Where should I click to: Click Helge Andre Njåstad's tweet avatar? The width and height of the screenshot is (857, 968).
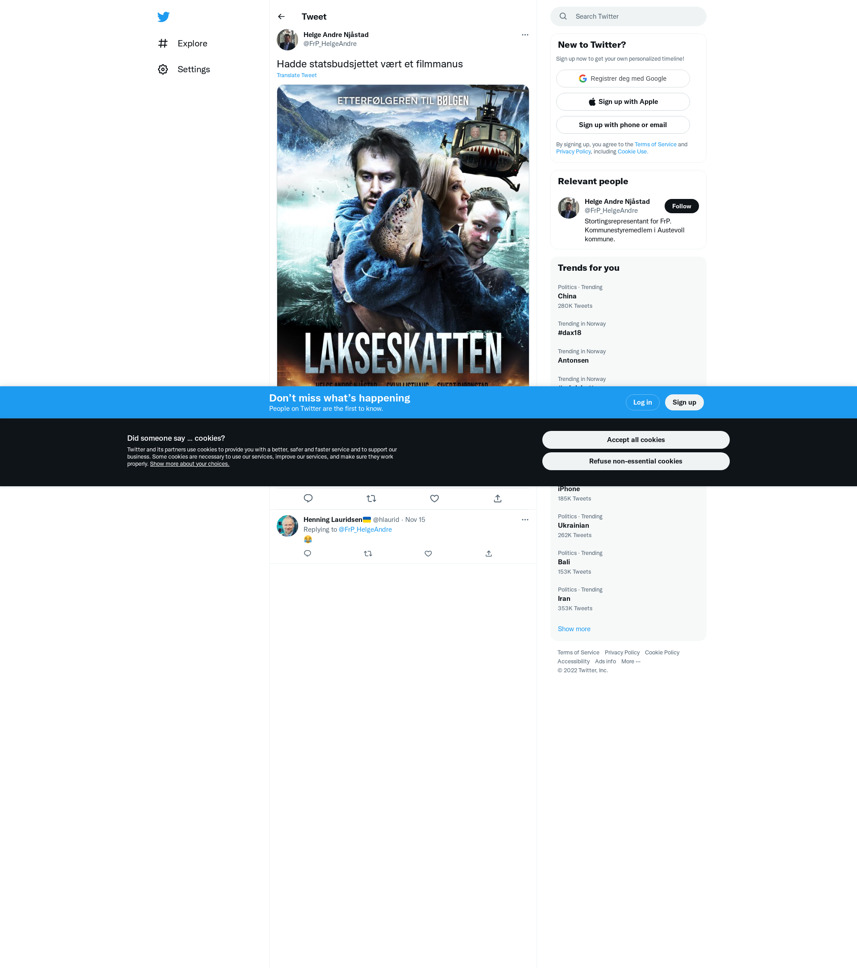(x=287, y=40)
